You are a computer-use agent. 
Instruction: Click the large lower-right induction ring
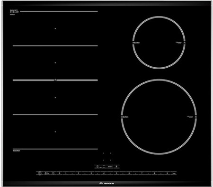click(x=159, y=117)
